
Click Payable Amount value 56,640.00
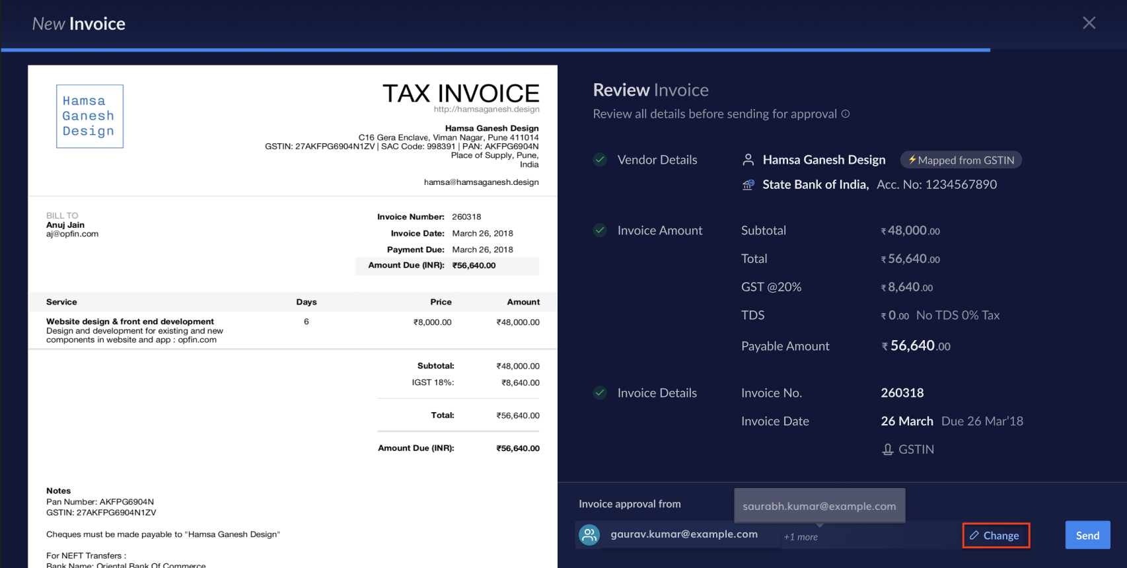[916, 345]
